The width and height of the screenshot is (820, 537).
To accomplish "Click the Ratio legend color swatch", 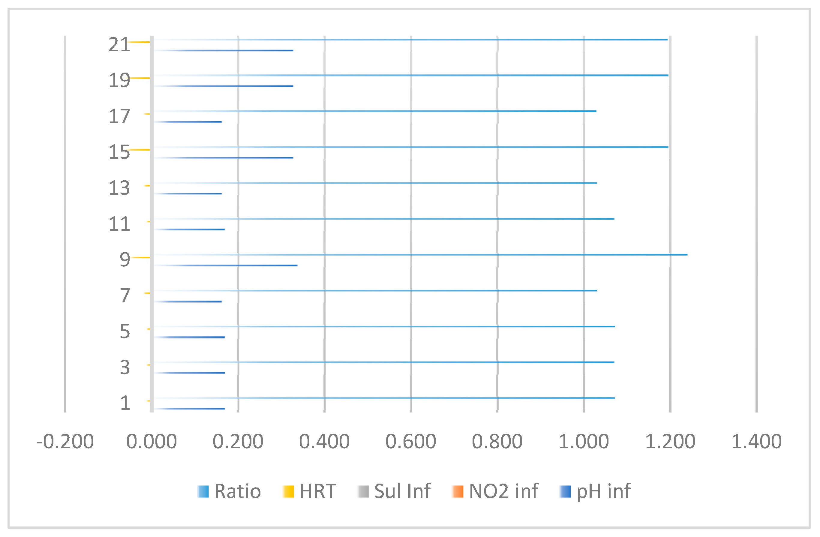I will (203, 491).
